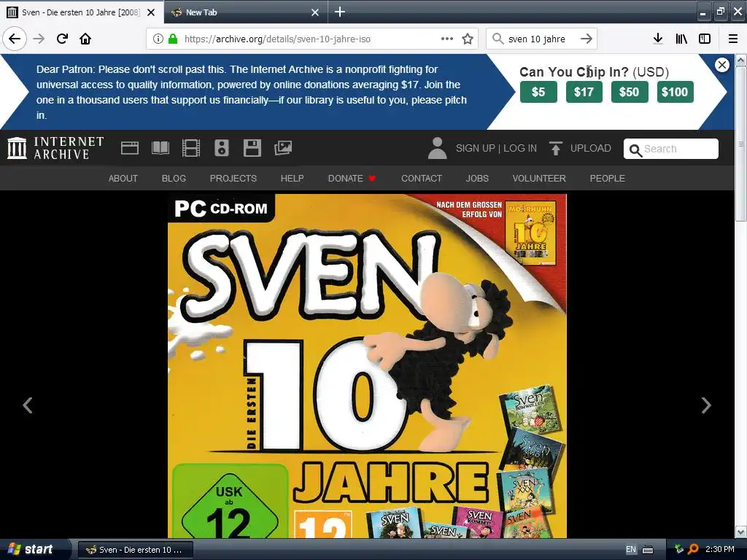Open Internet Archive texts book icon
747x560 pixels.
pos(160,148)
